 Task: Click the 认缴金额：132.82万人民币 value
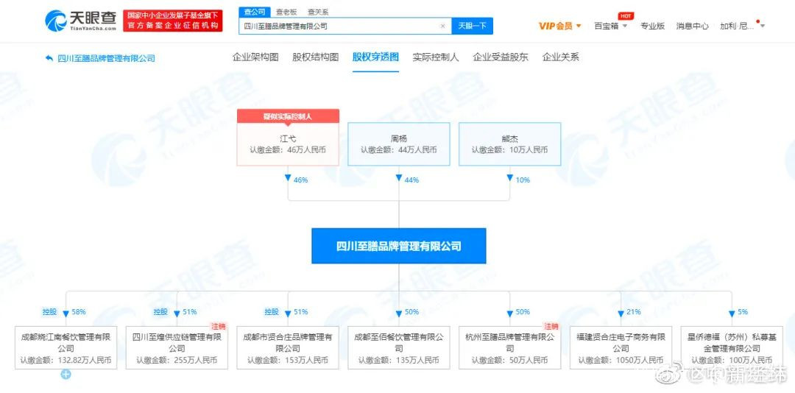(66, 360)
